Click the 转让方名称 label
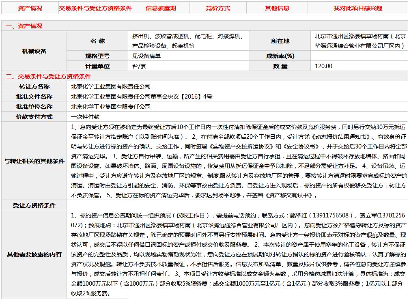Viewport: 409px width, 299px height. point(34,87)
